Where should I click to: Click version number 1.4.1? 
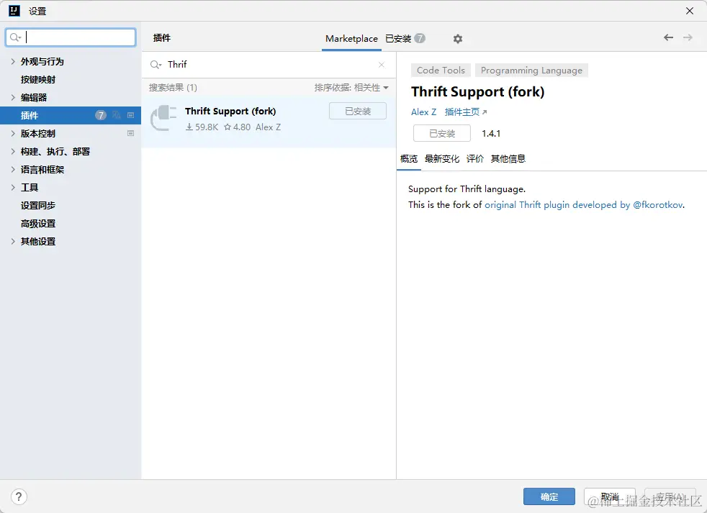[x=491, y=133]
